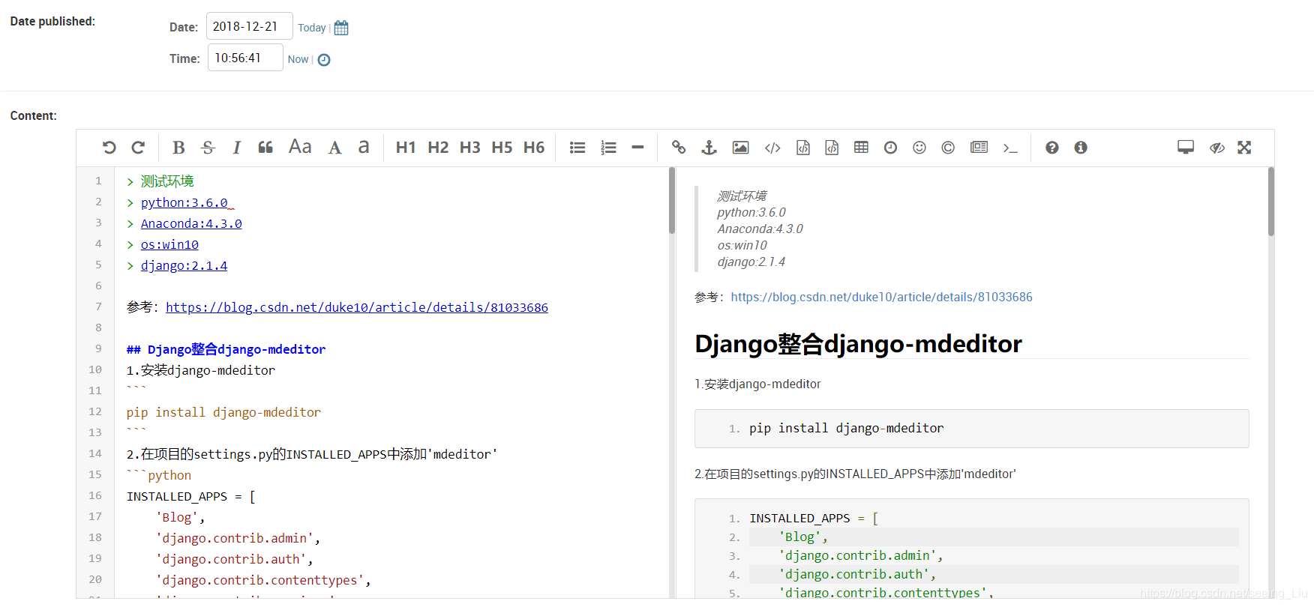1314x607 pixels.
Task: Open the calendar date picker
Action: (x=341, y=28)
